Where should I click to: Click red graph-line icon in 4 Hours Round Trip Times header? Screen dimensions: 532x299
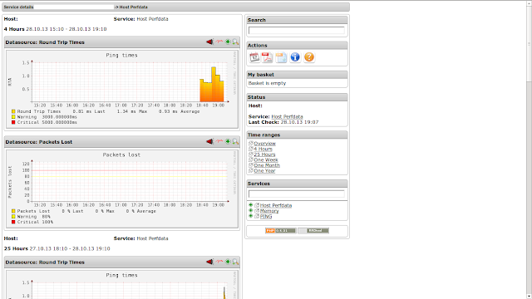[x=219, y=42]
